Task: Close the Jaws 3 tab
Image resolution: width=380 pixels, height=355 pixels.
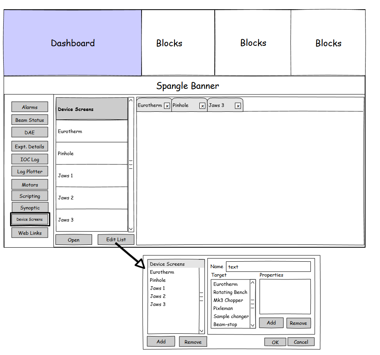Action: [238, 106]
